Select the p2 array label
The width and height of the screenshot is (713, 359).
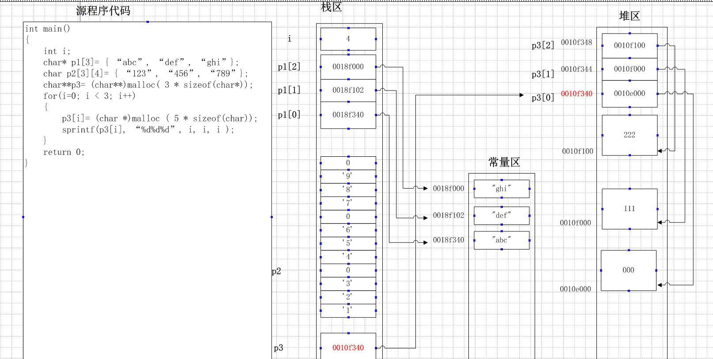point(276,271)
